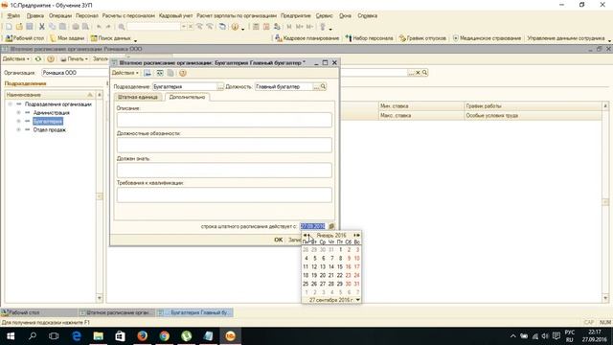Click the effective date field in dialog
613x345 pixels.
pos(313,226)
